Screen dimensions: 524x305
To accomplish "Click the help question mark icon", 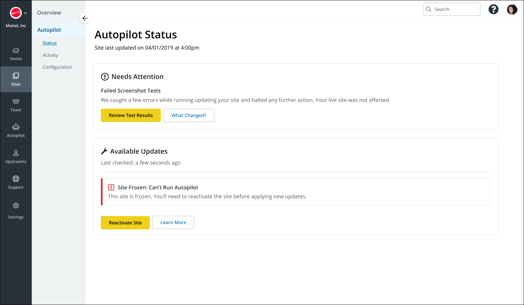I will (x=493, y=9).
